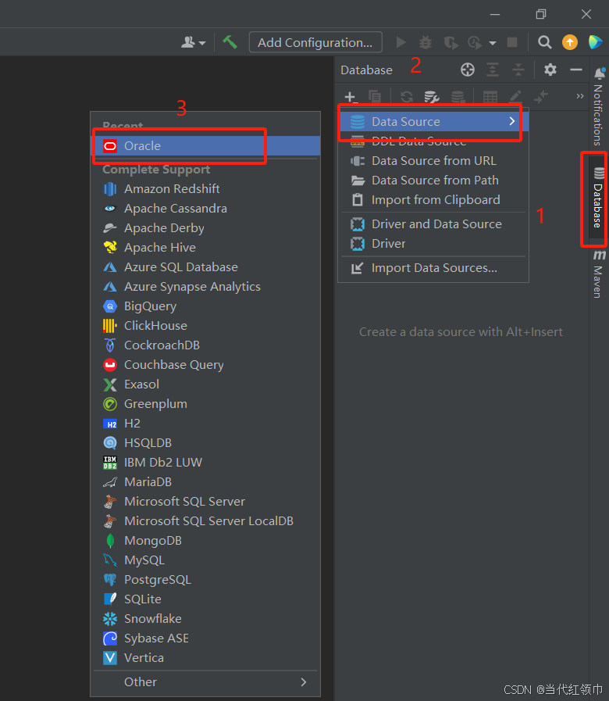
Task: Select Couchbase Query data source
Action: [207, 365]
